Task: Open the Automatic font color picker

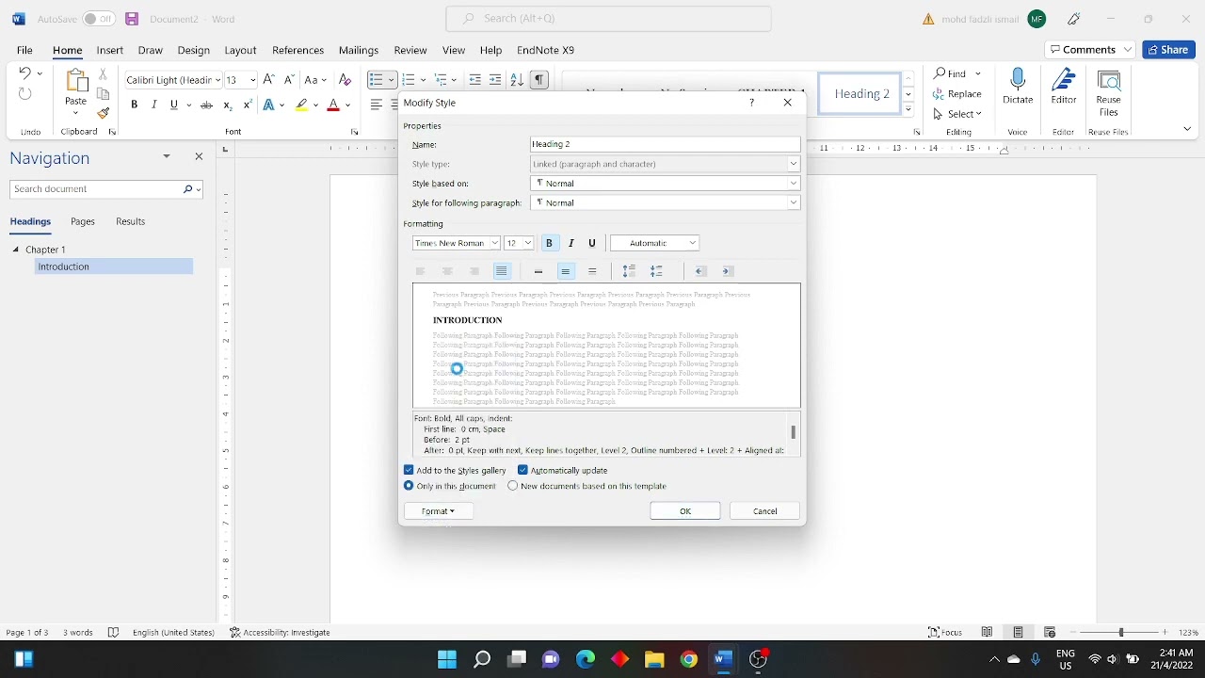Action: (x=655, y=243)
